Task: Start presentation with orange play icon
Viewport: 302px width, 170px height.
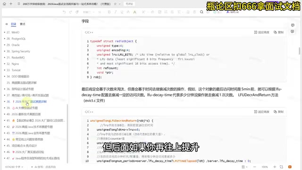Action: click(290, 167)
